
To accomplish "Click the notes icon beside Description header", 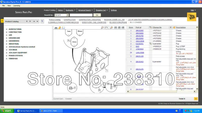I will point(174,27).
